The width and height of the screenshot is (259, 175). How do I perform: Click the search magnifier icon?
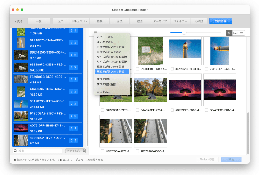pos(15,151)
